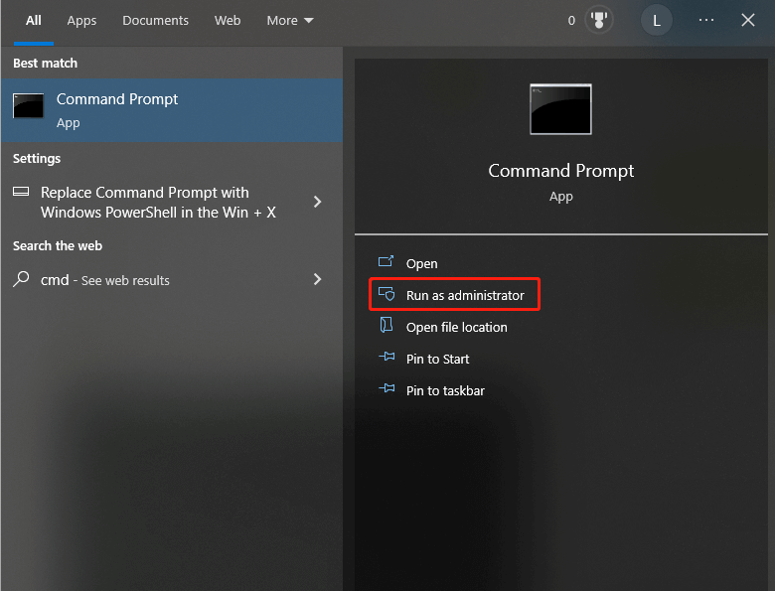Switch to the All tab
The image size is (775, 591).
pos(33,21)
